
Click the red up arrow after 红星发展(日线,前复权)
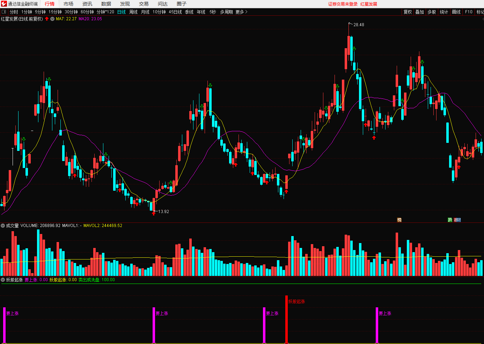(x=47, y=19)
